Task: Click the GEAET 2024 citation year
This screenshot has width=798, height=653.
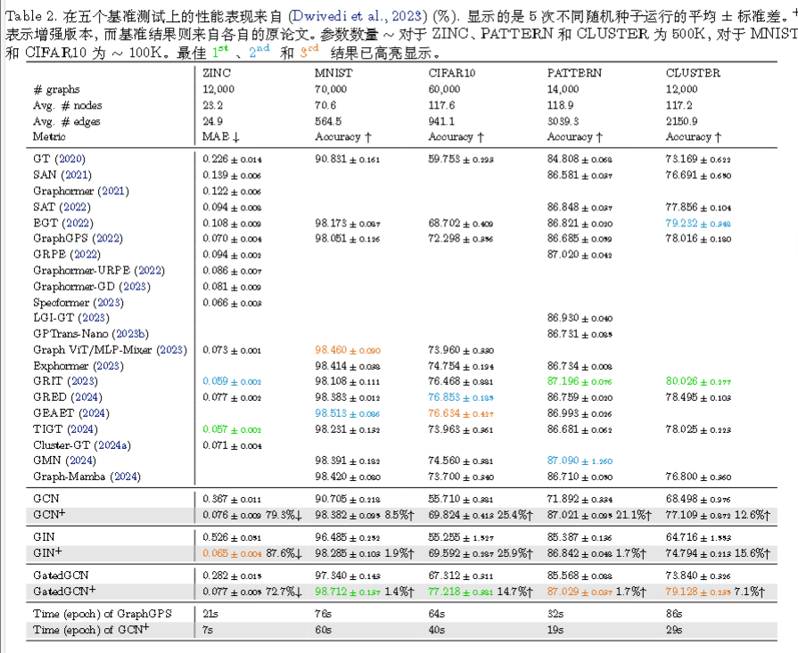Action: tap(94, 413)
